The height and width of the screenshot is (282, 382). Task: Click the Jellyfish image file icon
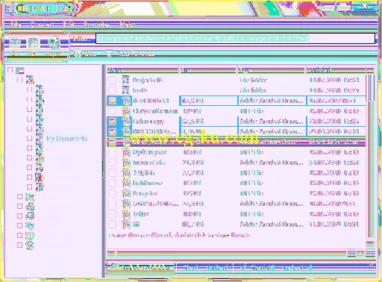(126, 172)
